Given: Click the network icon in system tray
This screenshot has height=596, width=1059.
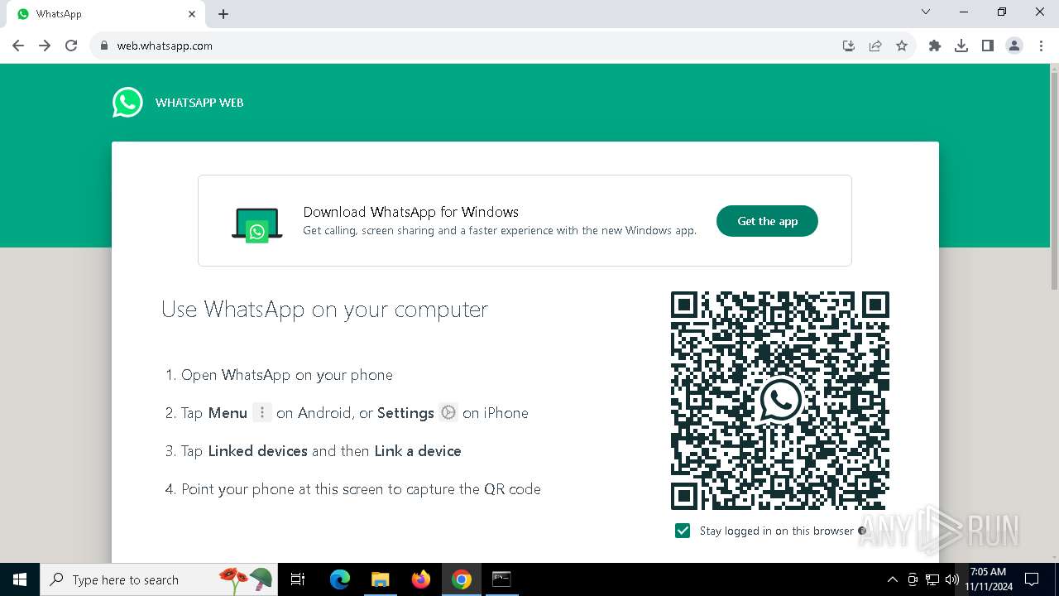Looking at the screenshot, I should [932, 579].
